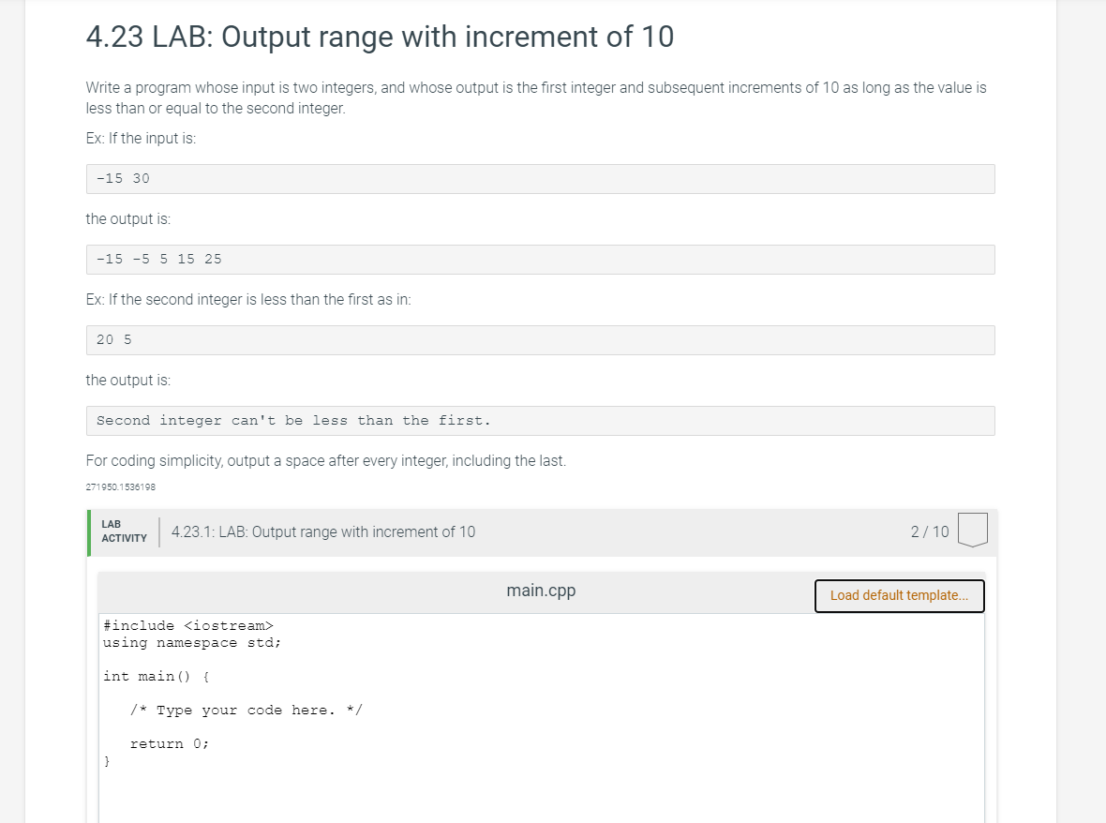The height and width of the screenshot is (823, 1106).
Task: Click the LAB ACTIVITY label
Action: click(124, 531)
